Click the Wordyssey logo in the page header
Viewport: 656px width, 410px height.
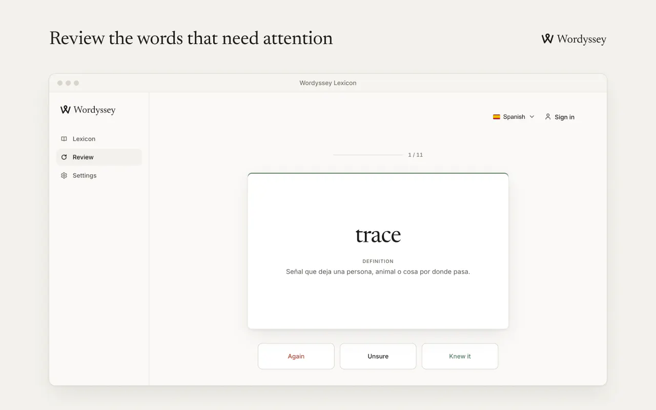pos(573,39)
